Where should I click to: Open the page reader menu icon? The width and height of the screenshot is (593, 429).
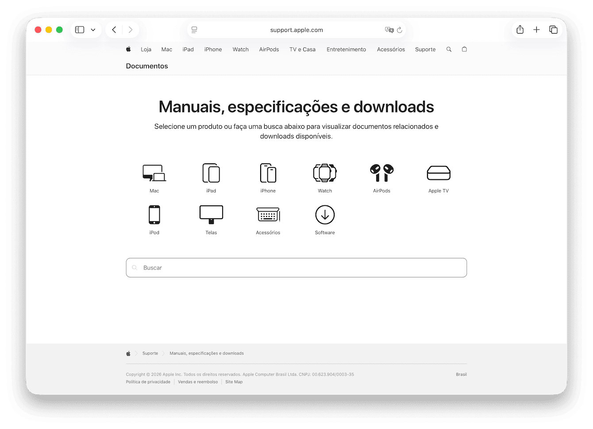pyautogui.click(x=194, y=30)
